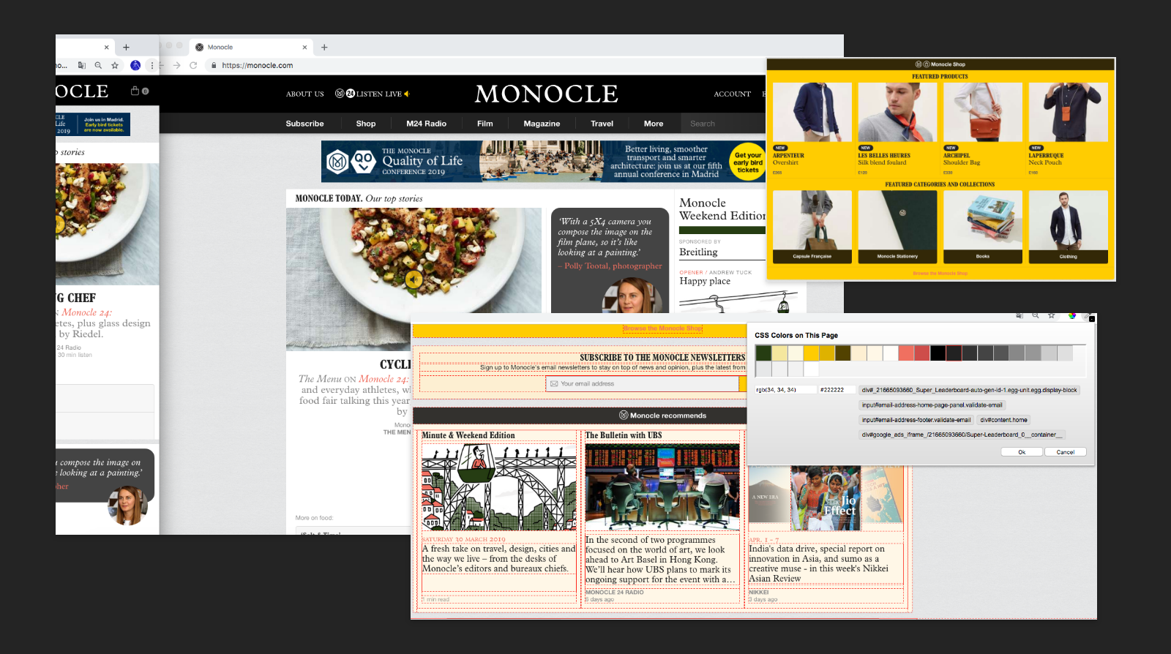Reload the monocle.com page
The width and height of the screenshot is (1171, 654).
pos(193,65)
